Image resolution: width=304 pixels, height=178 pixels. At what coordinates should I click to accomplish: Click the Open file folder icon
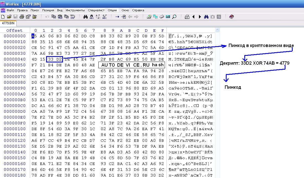tap(9, 17)
